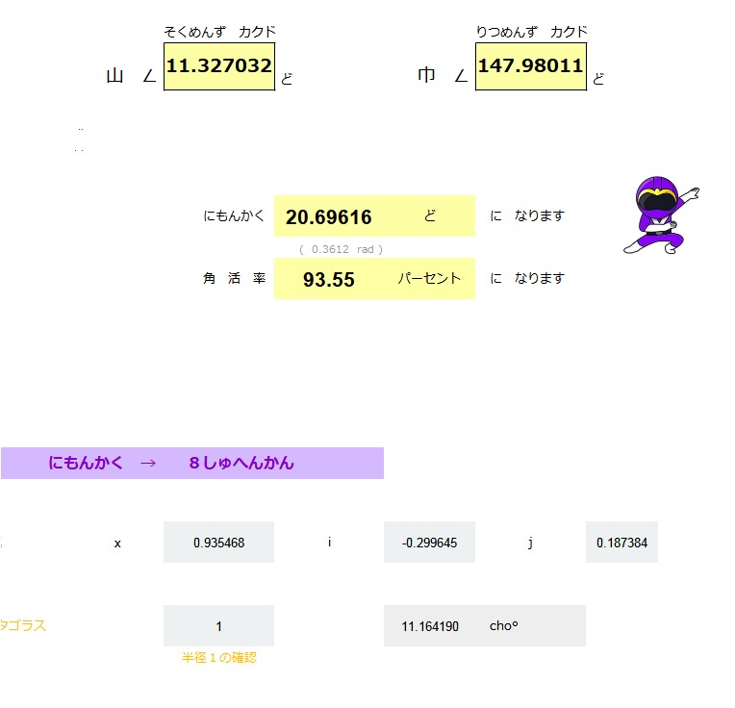This screenshot has height=708, width=735.
Task: Click the にもんかく result cell 20.69616
Action: 329,217
